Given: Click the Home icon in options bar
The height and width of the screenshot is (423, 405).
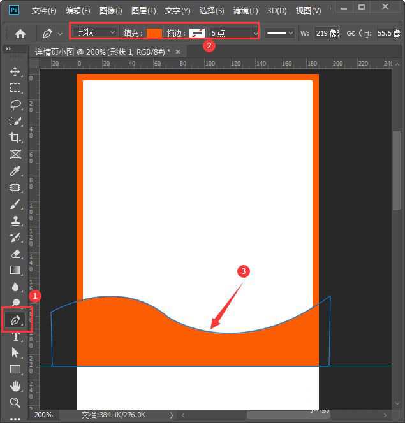Looking at the screenshot, I should [20, 34].
